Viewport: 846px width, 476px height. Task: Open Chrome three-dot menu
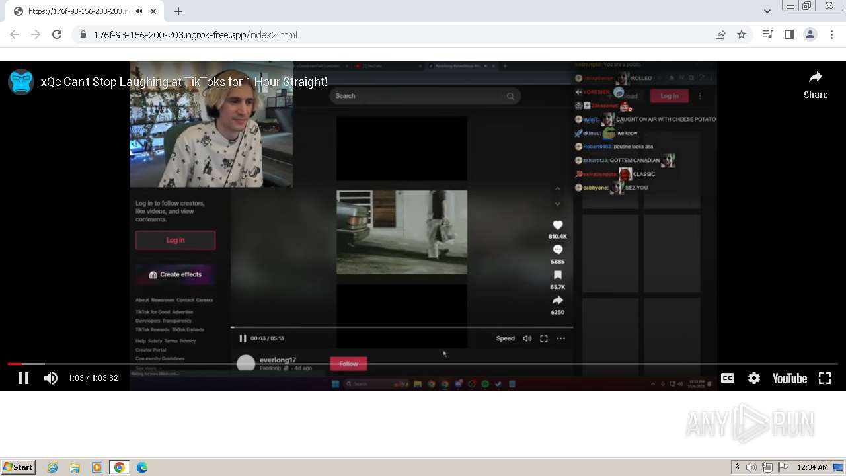(x=831, y=34)
